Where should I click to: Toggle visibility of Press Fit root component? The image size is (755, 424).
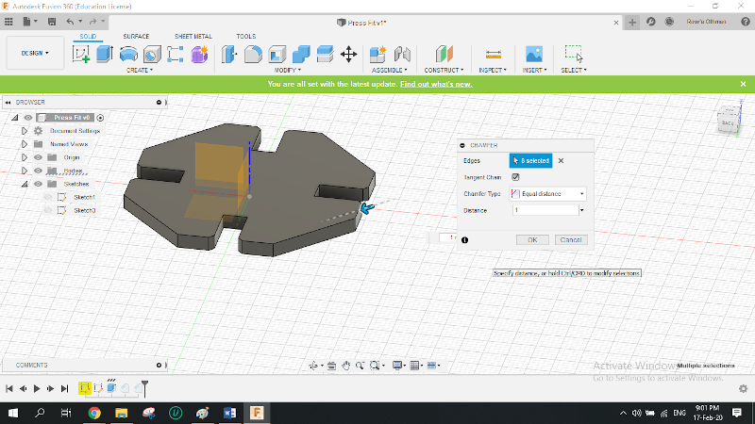click(28, 118)
